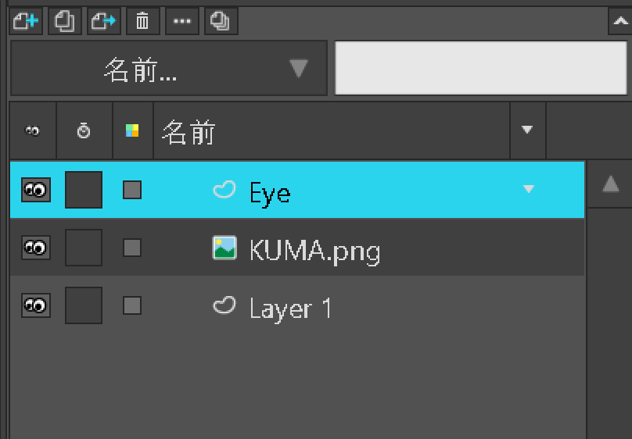
Task: Click the layer search input field
Action: pyautogui.click(x=480, y=69)
